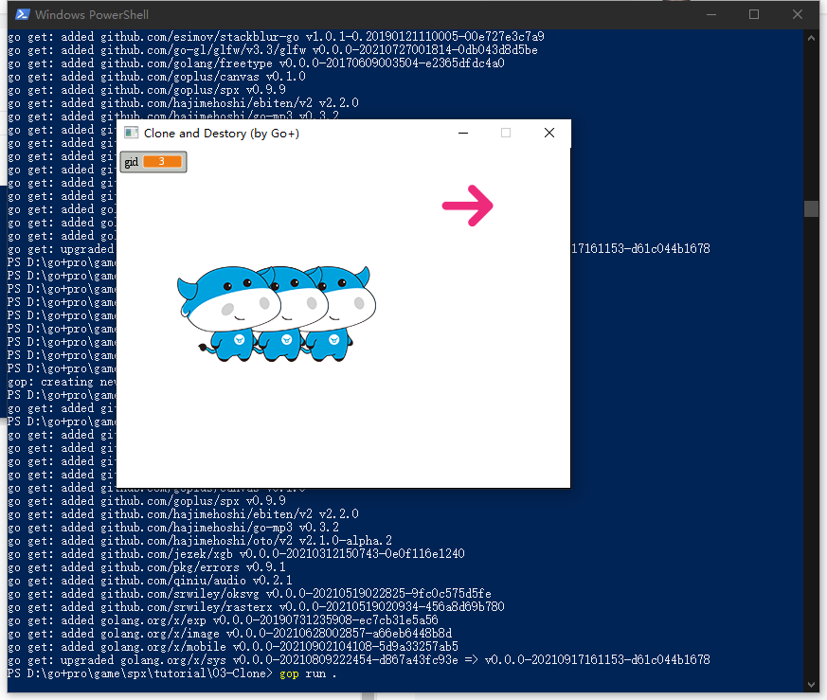
Task: Click the 'golang.org/x/image' line
Action: tap(229, 633)
